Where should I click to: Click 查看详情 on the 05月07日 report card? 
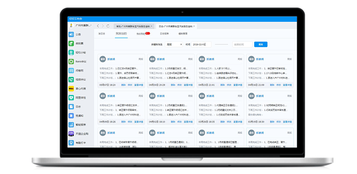[x=138, y=85]
